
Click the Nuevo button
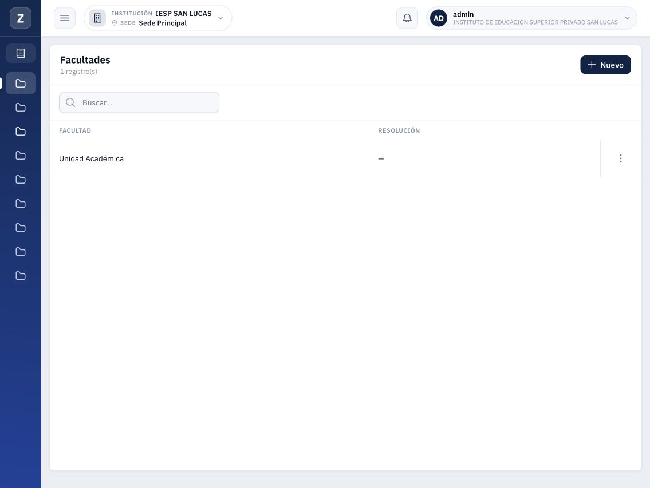[605, 65]
